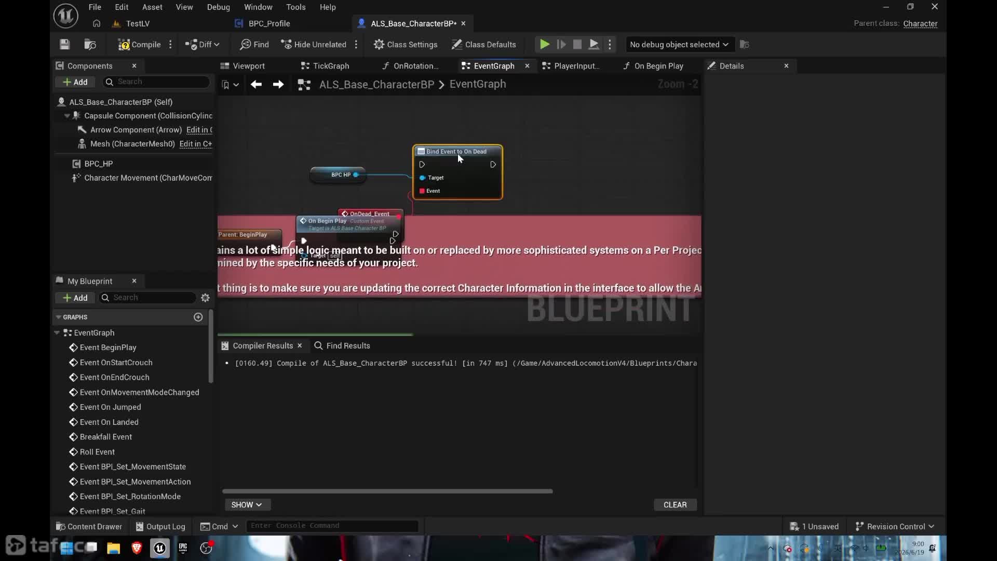The image size is (997, 561).
Task: Switch to the Find Results tab
Action: pyautogui.click(x=342, y=346)
